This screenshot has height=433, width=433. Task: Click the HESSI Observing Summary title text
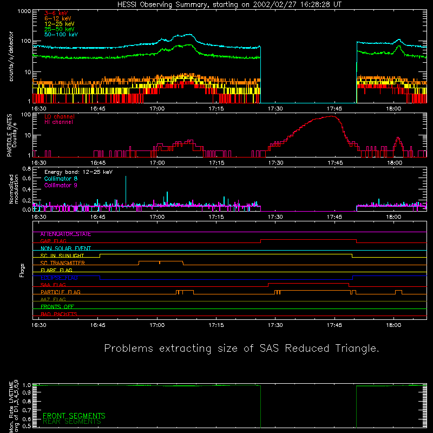(x=229, y=5)
